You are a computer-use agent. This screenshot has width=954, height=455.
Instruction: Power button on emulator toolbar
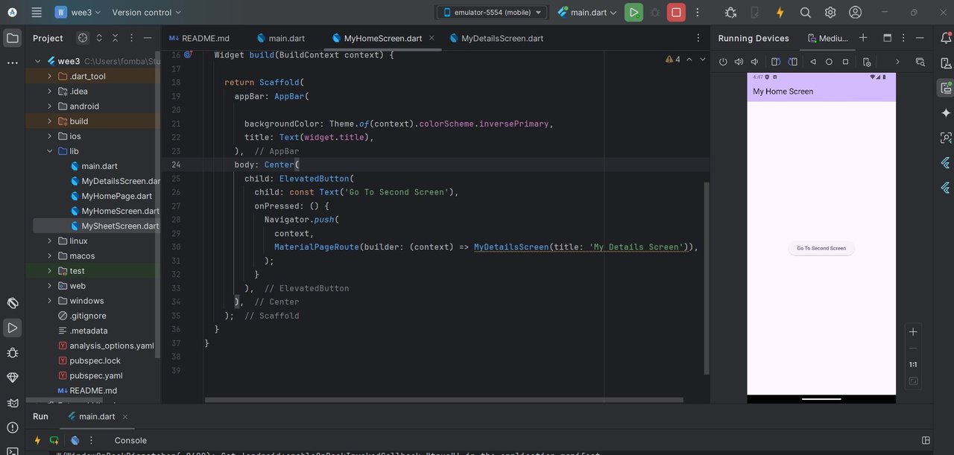point(723,62)
